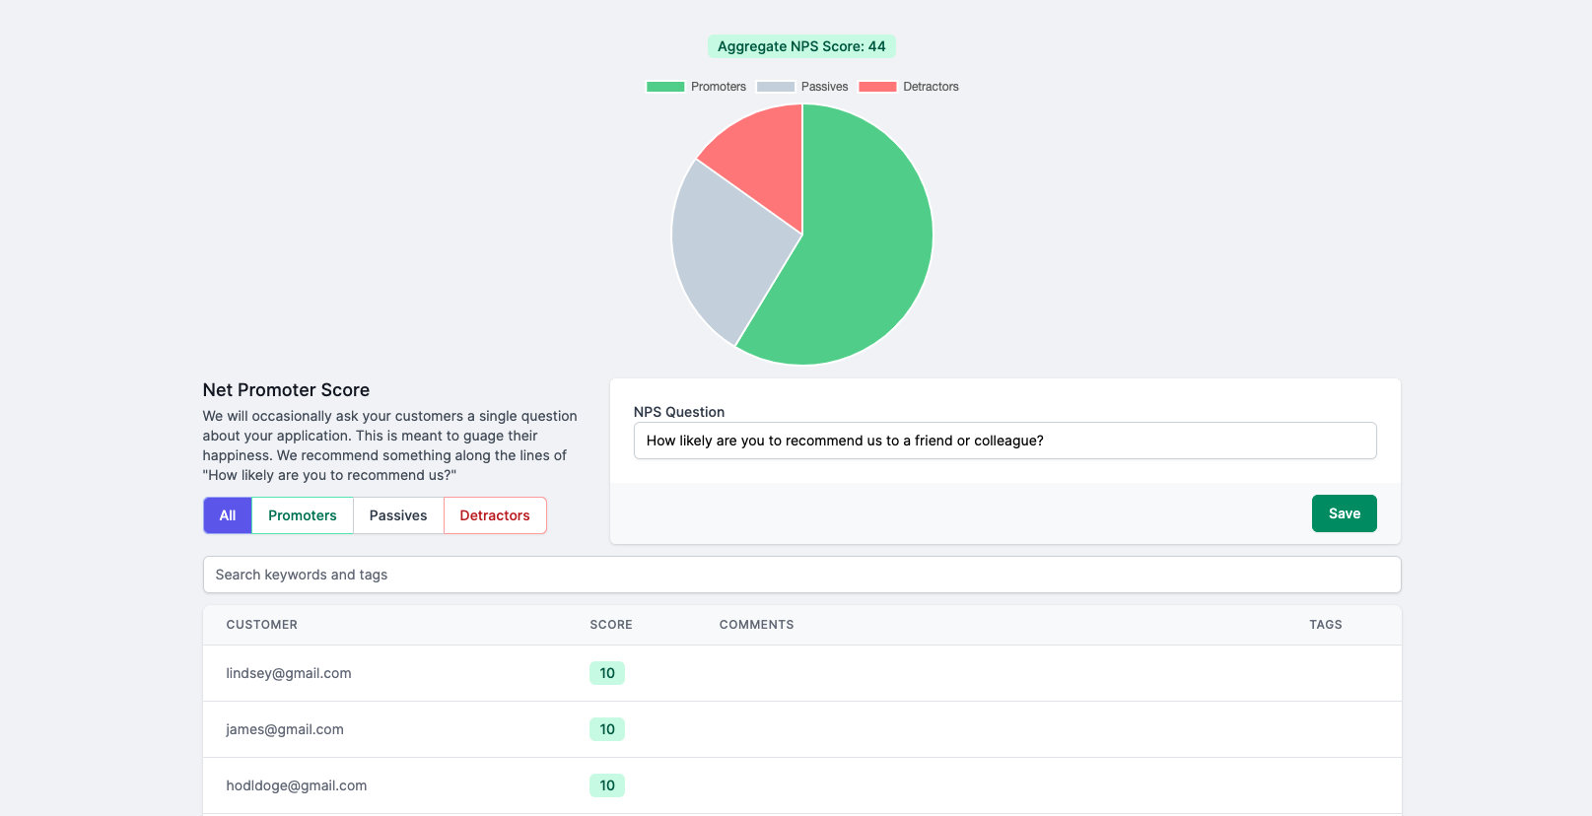Click the Passives legend label text
This screenshot has height=816, width=1592.
[824, 87]
